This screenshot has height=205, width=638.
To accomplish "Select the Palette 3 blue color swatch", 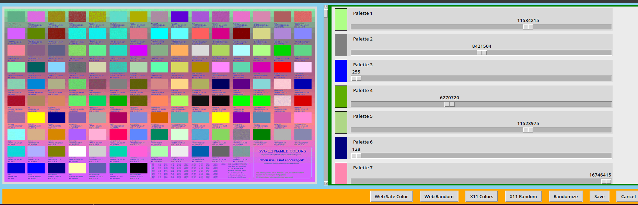I will 341,71.
